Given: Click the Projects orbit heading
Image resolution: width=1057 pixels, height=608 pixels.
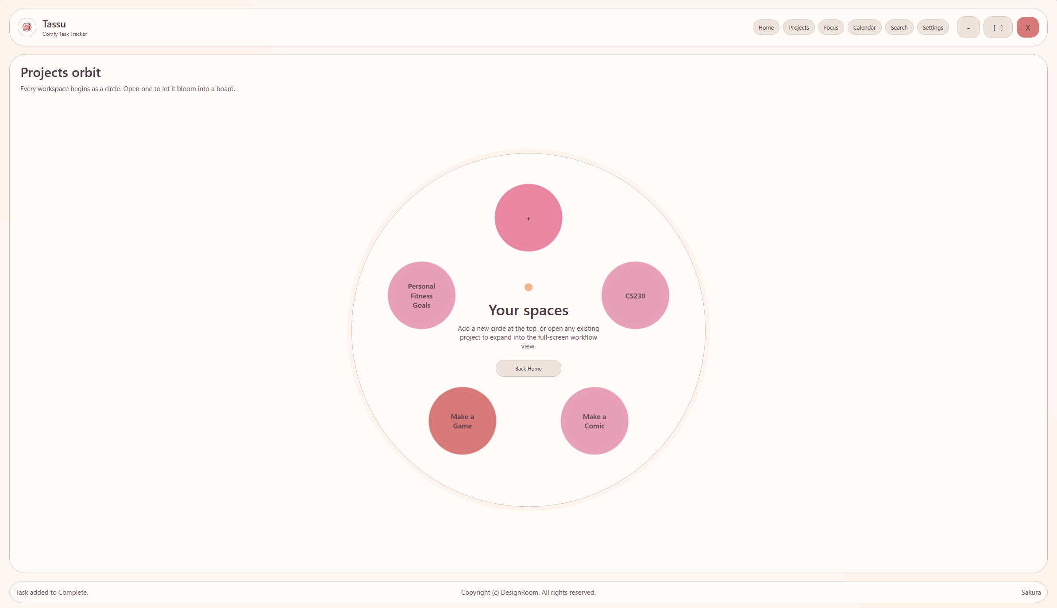Looking at the screenshot, I should pyautogui.click(x=61, y=73).
